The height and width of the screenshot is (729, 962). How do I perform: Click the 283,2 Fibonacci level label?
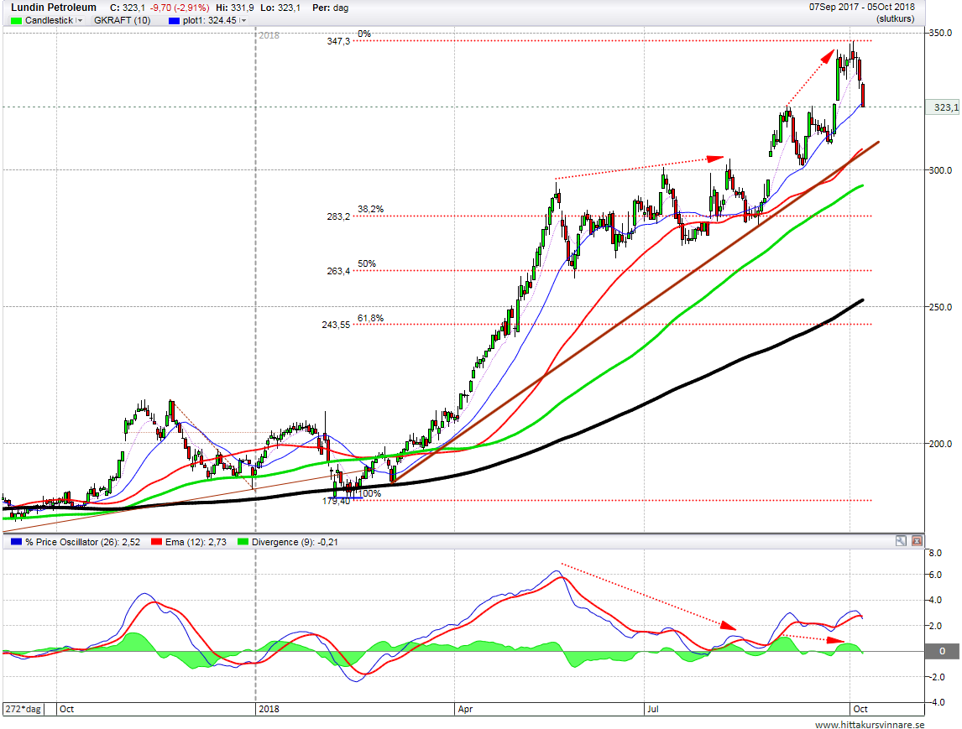[x=338, y=216]
